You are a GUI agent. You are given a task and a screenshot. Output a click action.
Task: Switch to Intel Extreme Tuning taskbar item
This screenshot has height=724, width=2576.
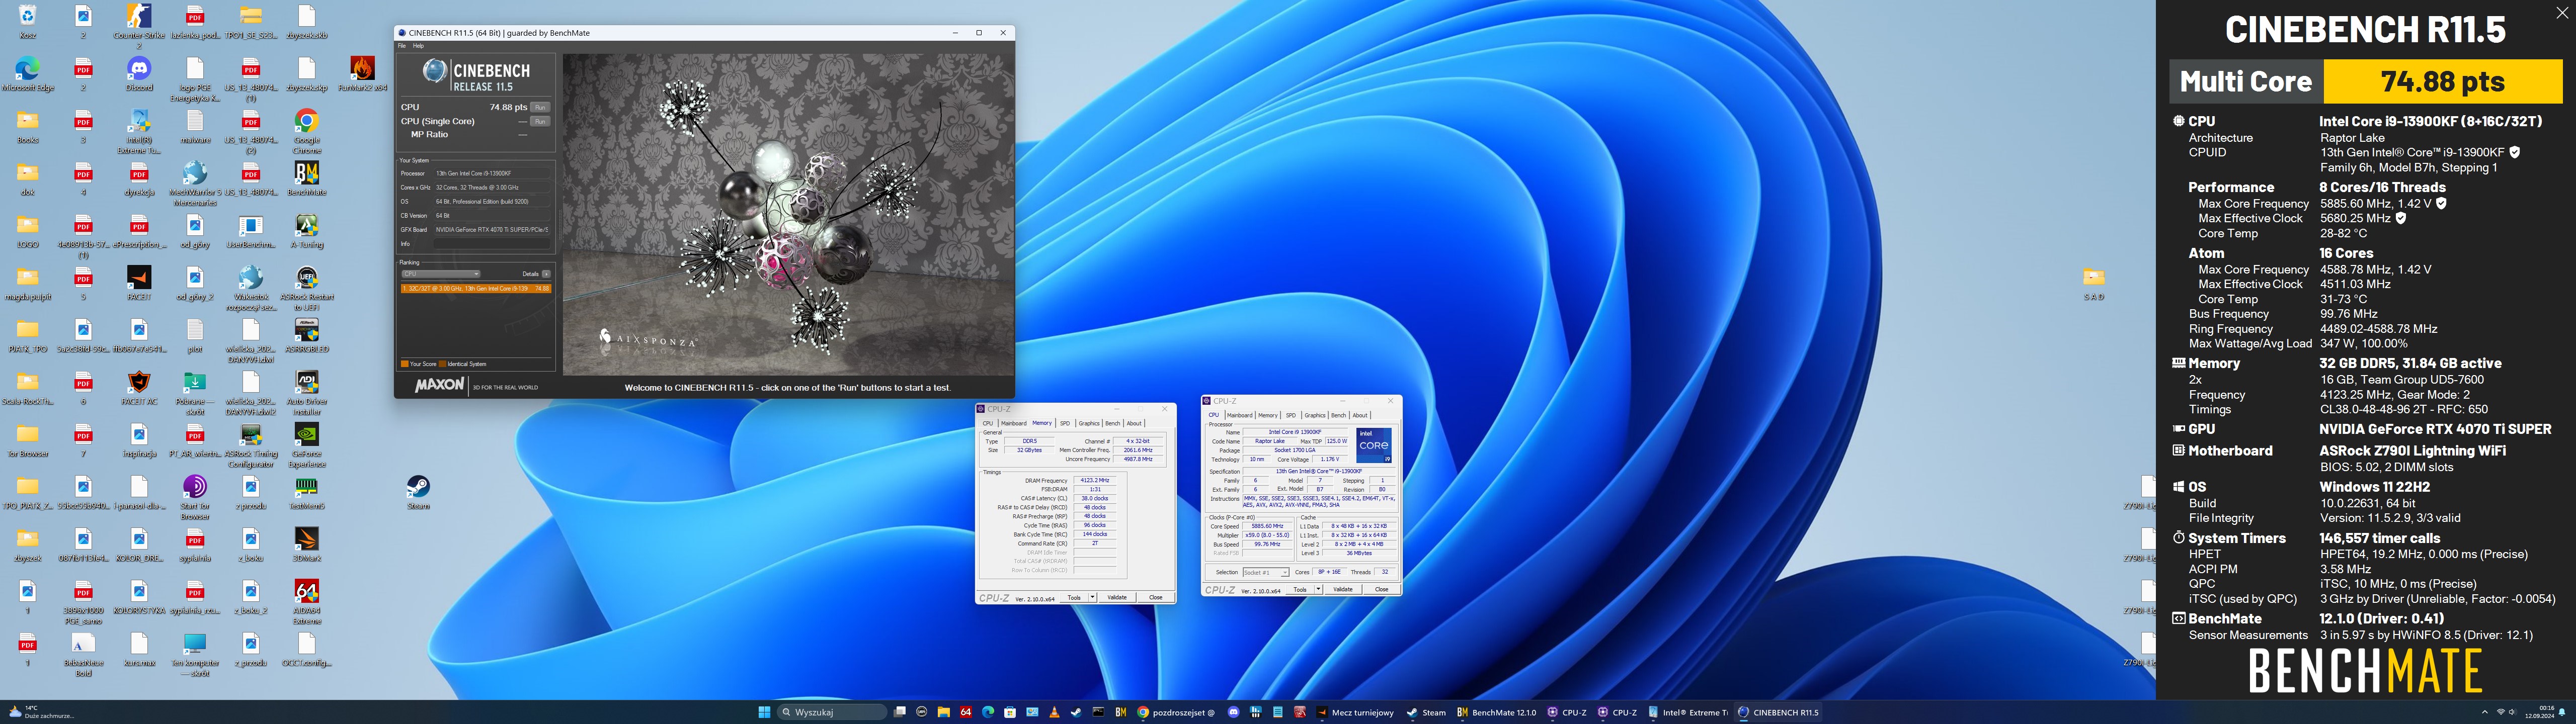pos(1687,712)
